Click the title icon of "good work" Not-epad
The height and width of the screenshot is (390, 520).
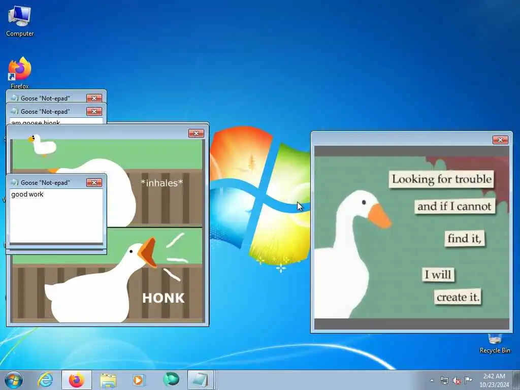pyautogui.click(x=15, y=182)
